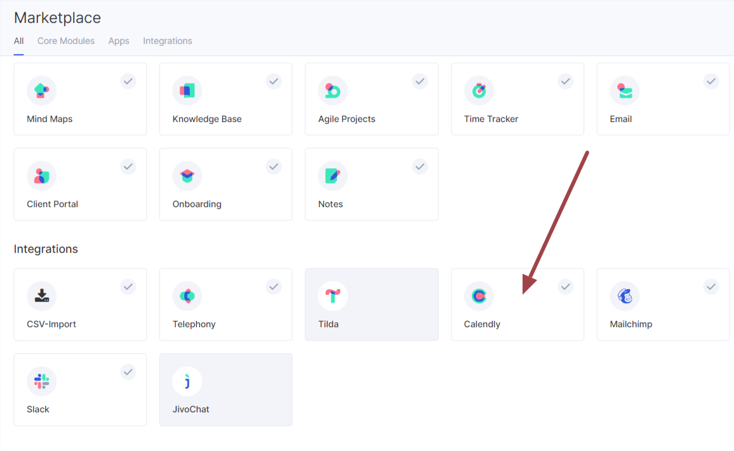734x451 pixels.
Task: Toggle the Client Portal checkmark
Action: 128,166
